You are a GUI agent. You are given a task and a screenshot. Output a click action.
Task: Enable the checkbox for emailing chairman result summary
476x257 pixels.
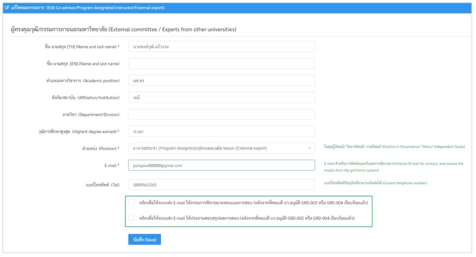[132, 217]
